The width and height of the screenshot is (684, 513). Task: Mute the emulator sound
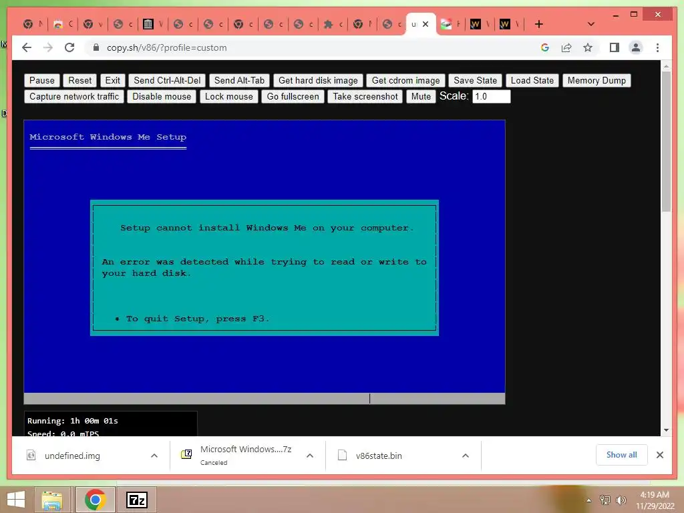(x=421, y=96)
